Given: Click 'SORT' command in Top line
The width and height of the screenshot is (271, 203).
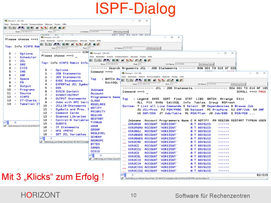Looking at the screenshot, I should pos(167,99).
